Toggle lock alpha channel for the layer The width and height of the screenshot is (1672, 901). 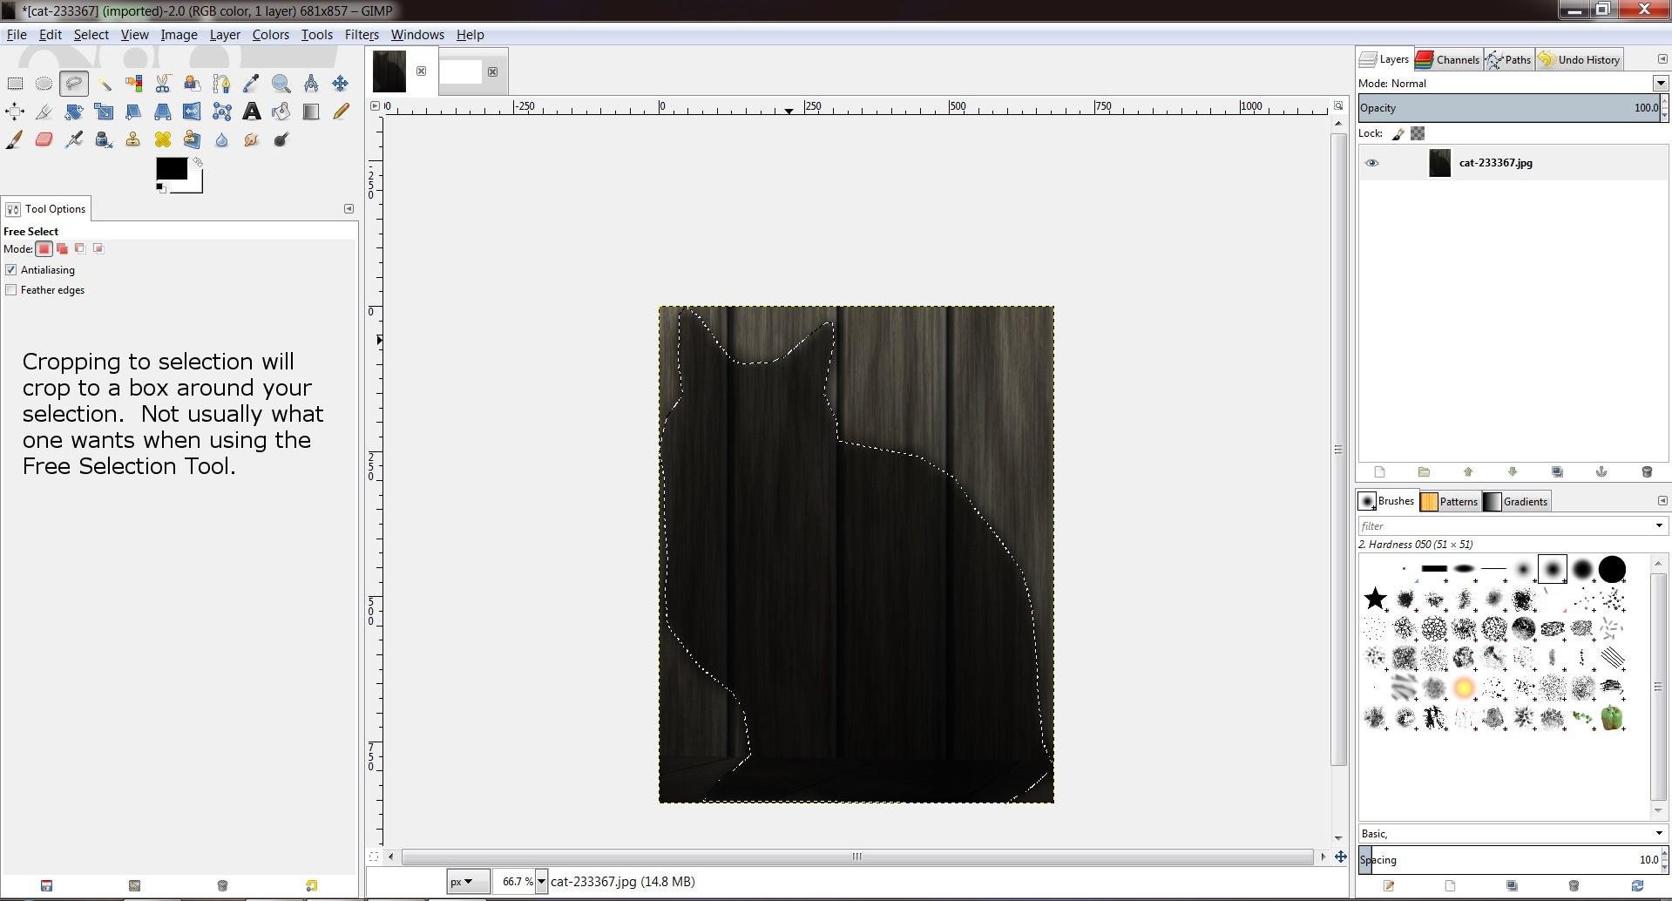tap(1418, 133)
